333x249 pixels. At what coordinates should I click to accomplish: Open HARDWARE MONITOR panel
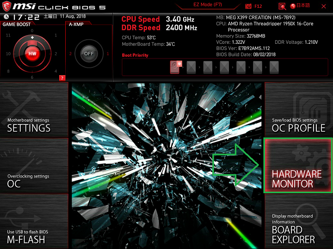[x=298, y=166]
